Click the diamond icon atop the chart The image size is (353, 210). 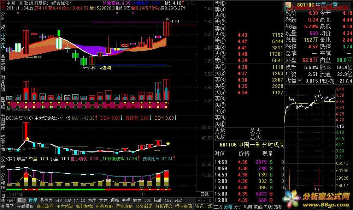pos(189,3)
